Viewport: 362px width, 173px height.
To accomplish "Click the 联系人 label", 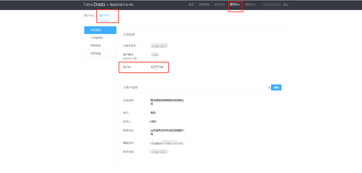I will 127,122.
